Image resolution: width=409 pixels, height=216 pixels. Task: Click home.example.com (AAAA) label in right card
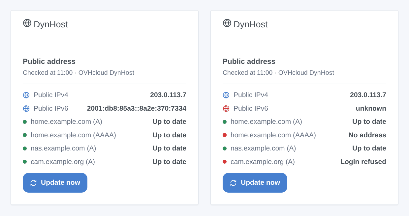coord(273,135)
